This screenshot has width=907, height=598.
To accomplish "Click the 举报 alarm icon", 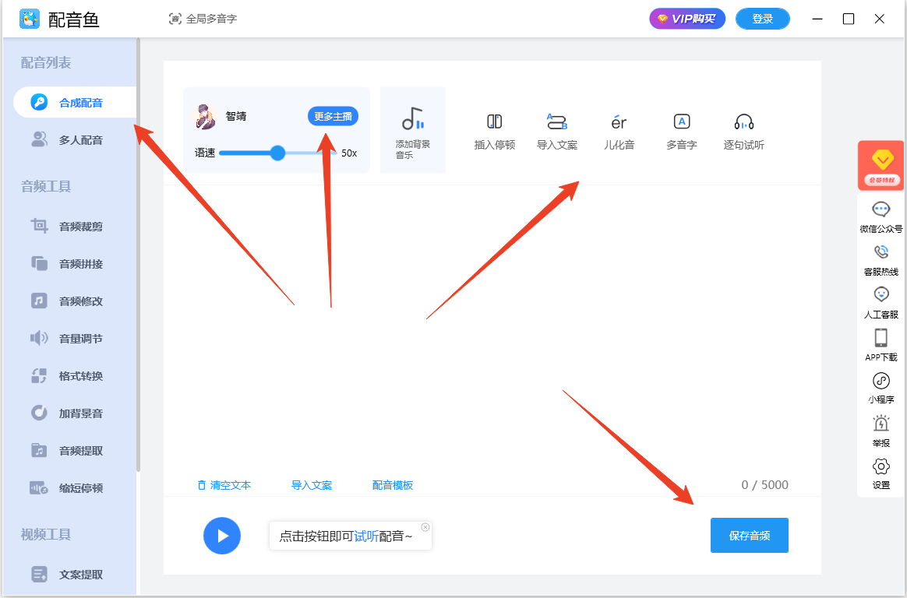I will 881,424.
